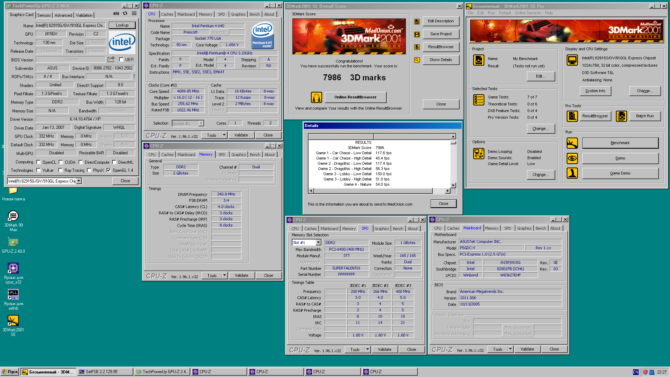Open 3DMark 99 Max desktop shortcut
This screenshot has height=377, width=670.
tap(13, 221)
